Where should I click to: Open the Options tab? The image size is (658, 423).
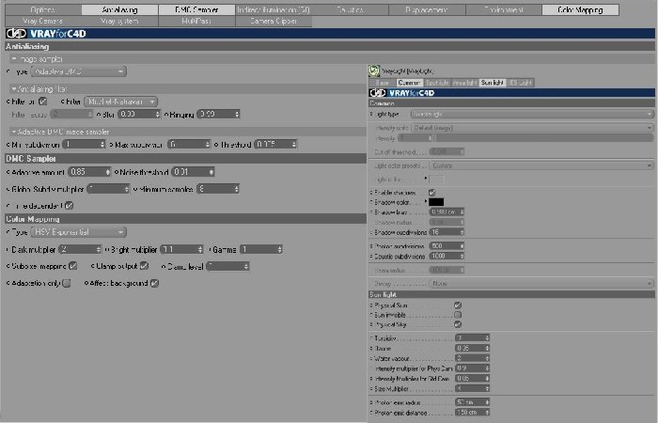(43, 9)
